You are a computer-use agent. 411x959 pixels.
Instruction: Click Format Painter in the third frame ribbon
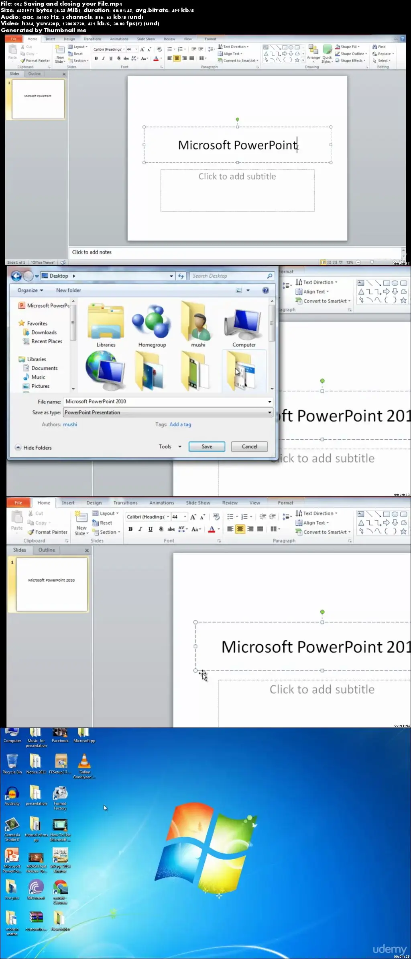point(47,532)
